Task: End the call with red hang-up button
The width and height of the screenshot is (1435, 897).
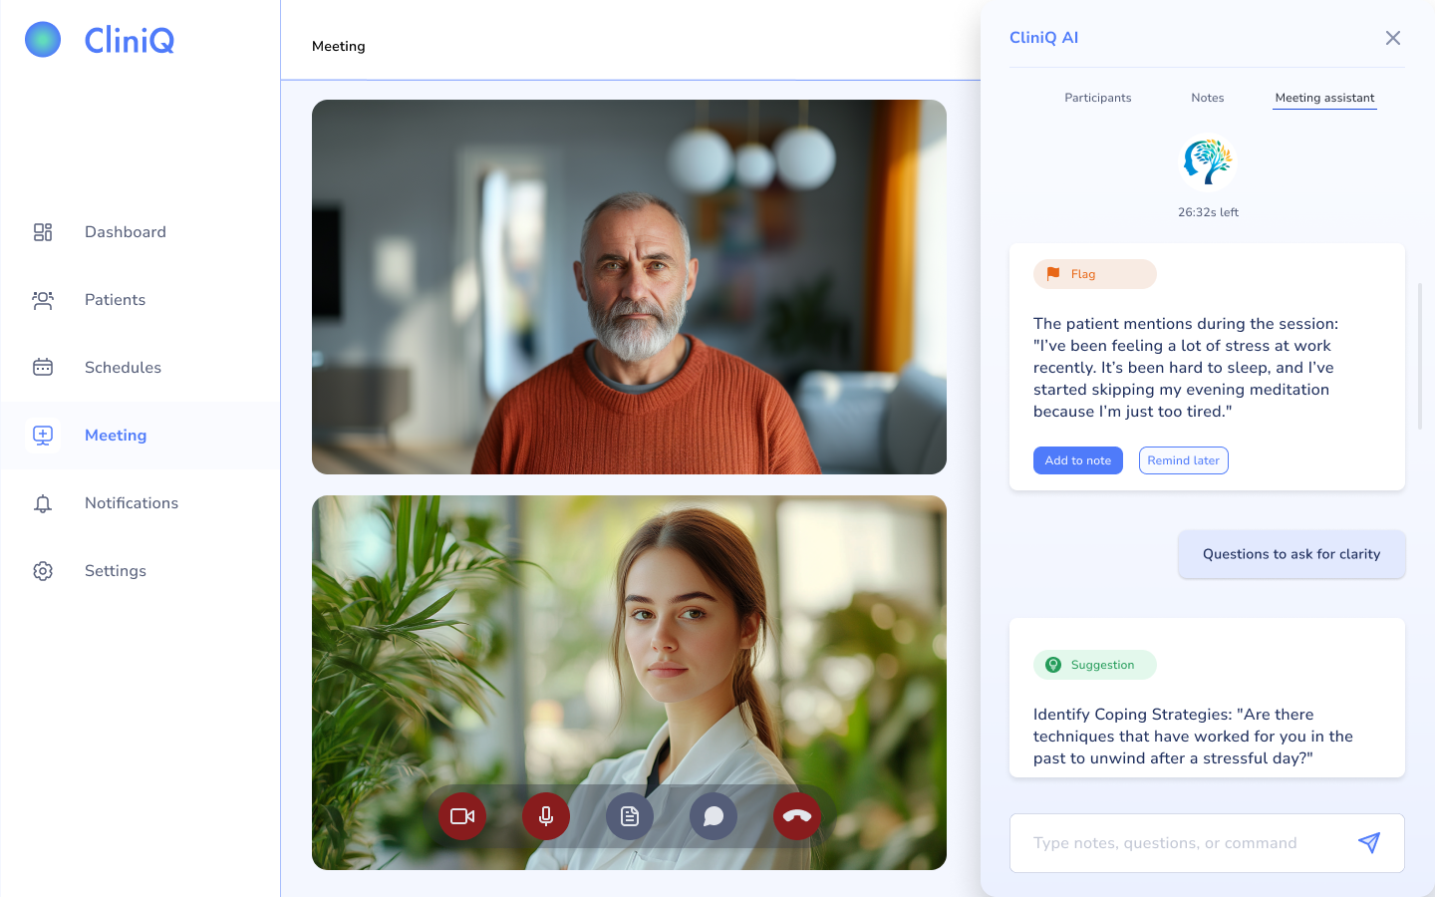Action: (x=797, y=816)
